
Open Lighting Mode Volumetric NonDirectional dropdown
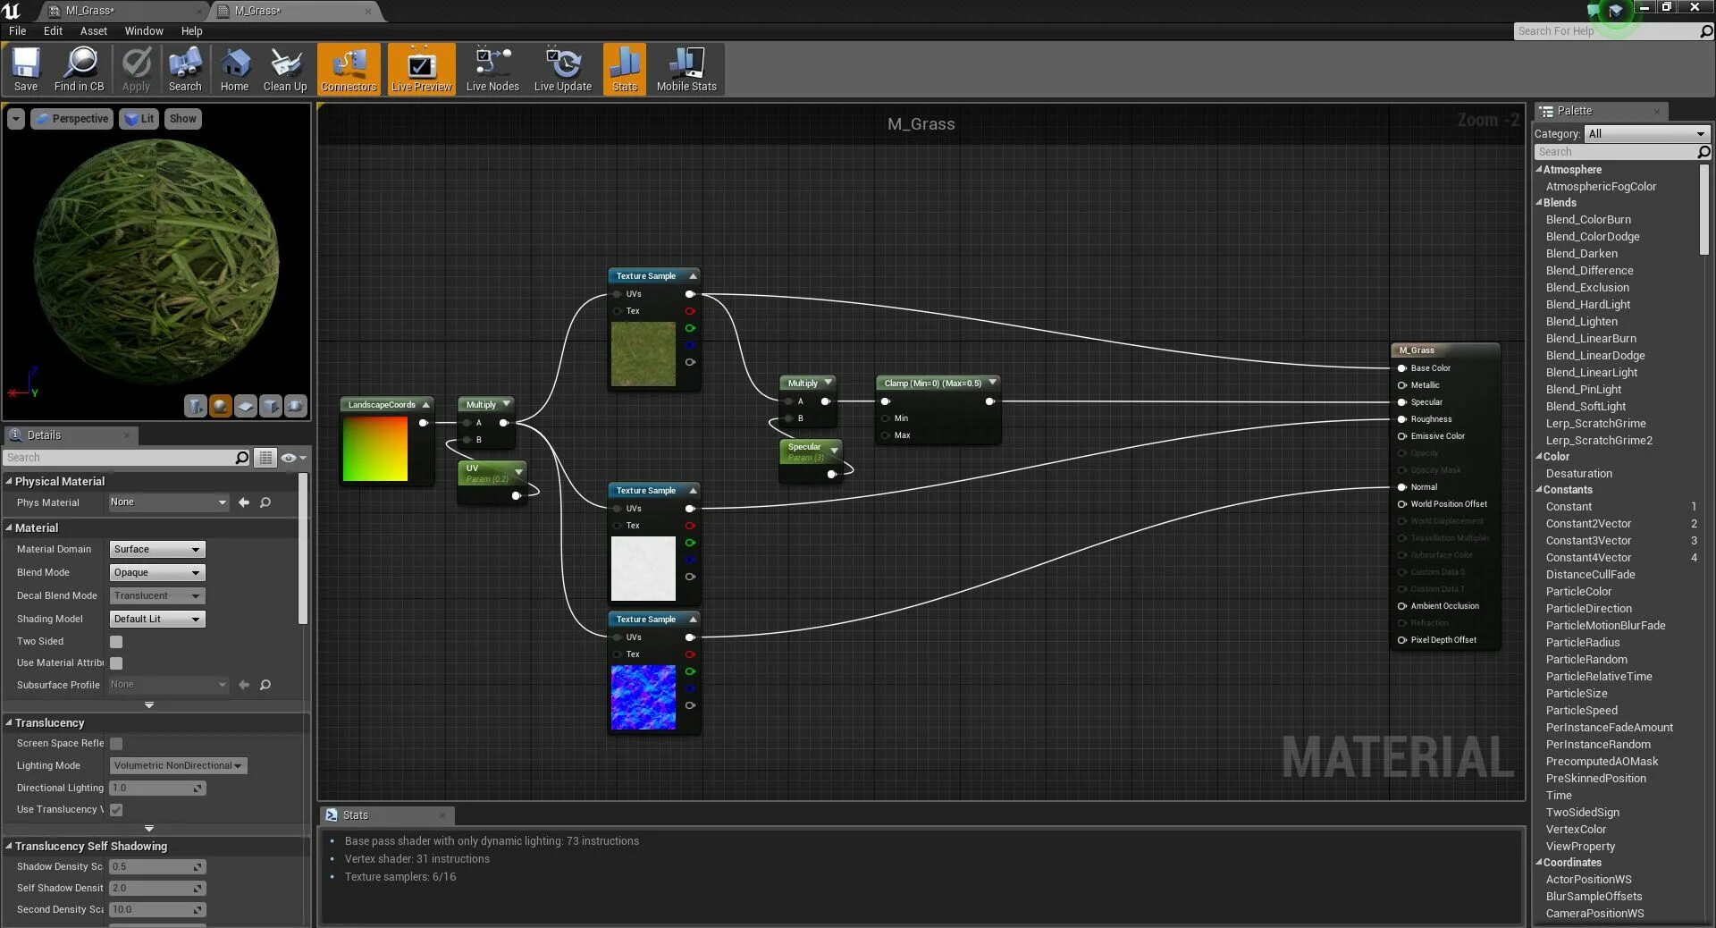pyautogui.click(x=178, y=766)
